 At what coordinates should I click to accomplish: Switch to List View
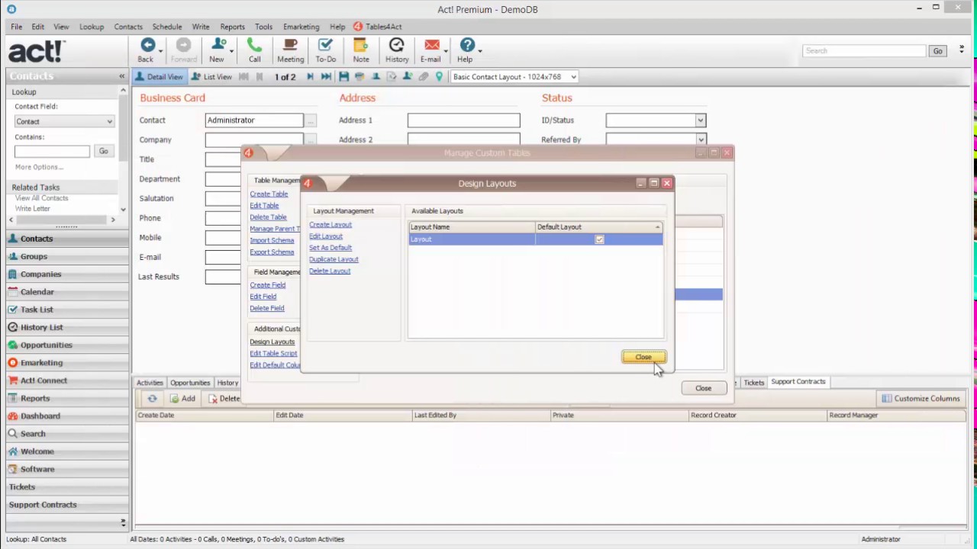[x=211, y=77]
